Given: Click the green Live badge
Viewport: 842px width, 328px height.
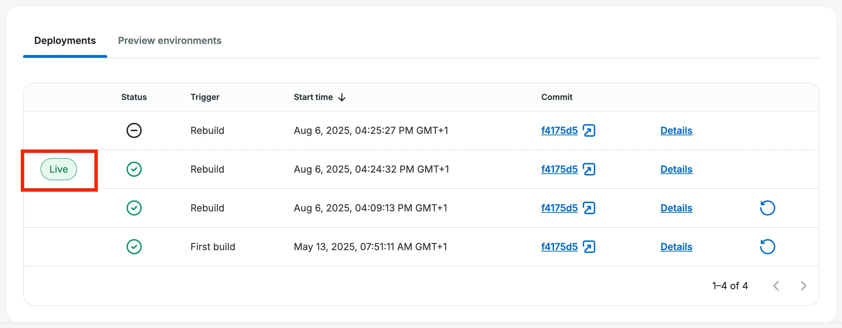Looking at the screenshot, I should pos(59,169).
